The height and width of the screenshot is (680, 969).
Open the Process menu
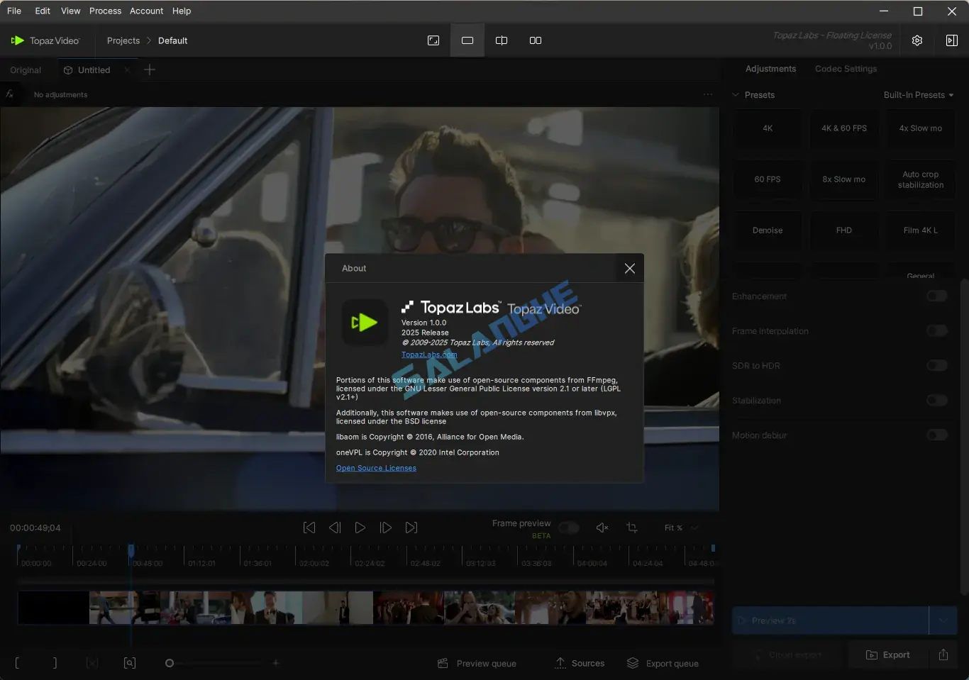105,11
